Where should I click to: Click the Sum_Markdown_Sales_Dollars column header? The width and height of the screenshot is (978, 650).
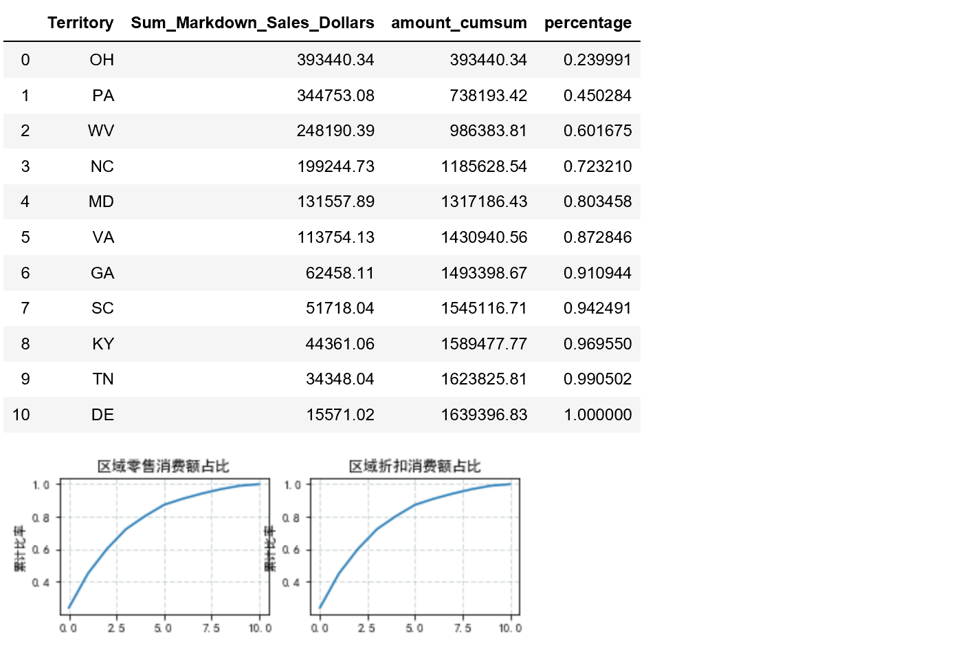(252, 23)
